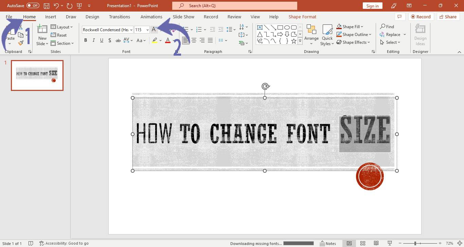Image resolution: width=464 pixels, height=247 pixels.
Task: Expand the Section dropdown
Action: pyautogui.click(x=63, y=43)
